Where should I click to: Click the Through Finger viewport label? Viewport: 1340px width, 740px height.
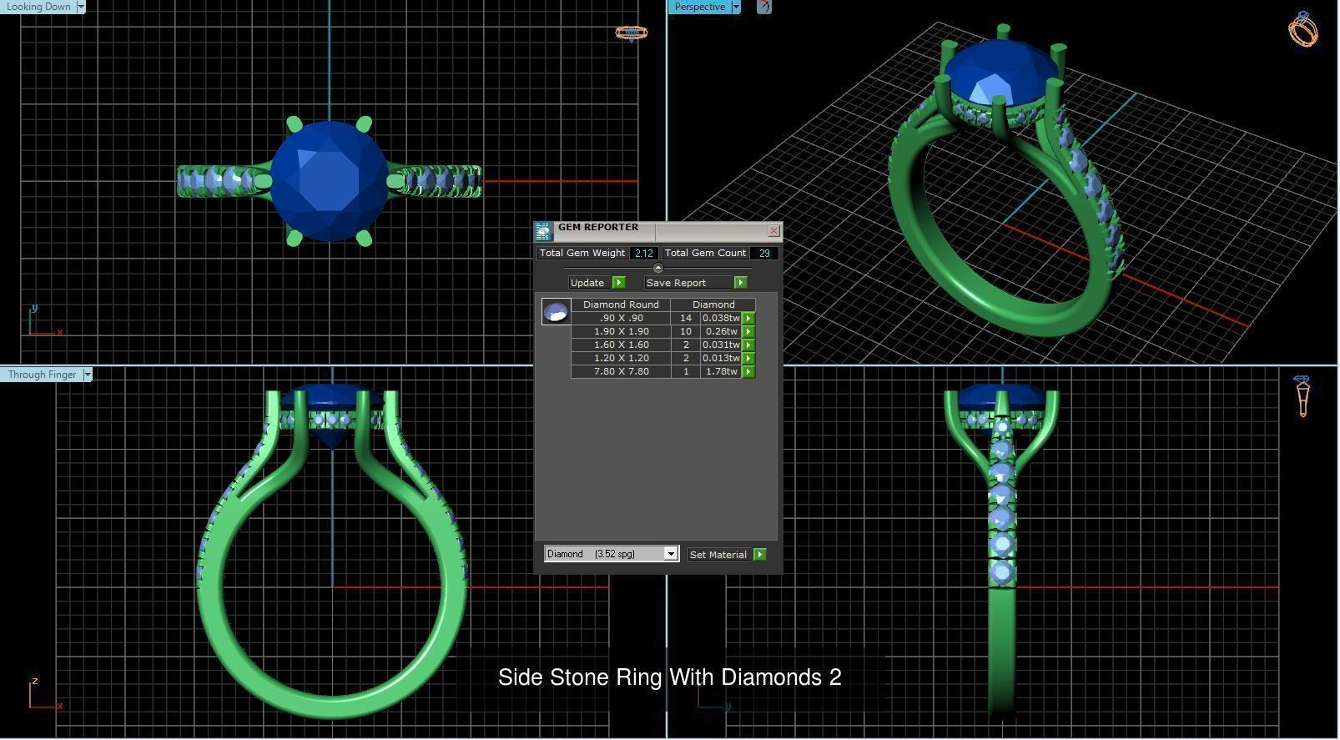[42, 375]
